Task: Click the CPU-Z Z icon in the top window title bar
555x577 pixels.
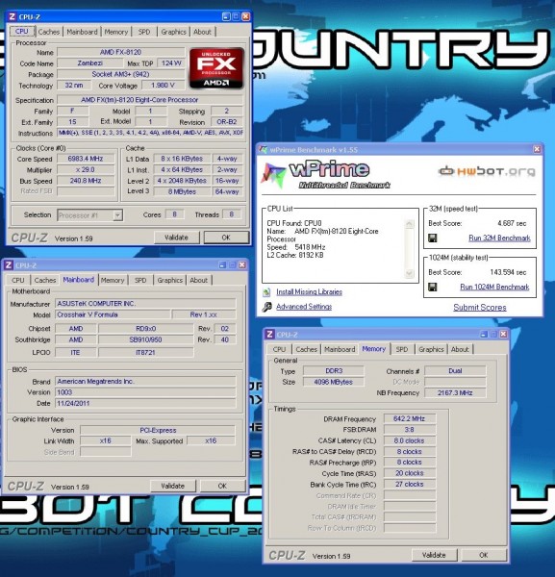Action: click(x=13, y=16)
